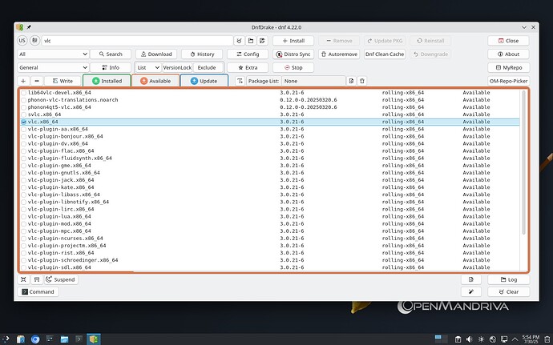The width and height of the screenshot is (553, 345).
Task: Show the Update packages tab
Action: point(204,81)
